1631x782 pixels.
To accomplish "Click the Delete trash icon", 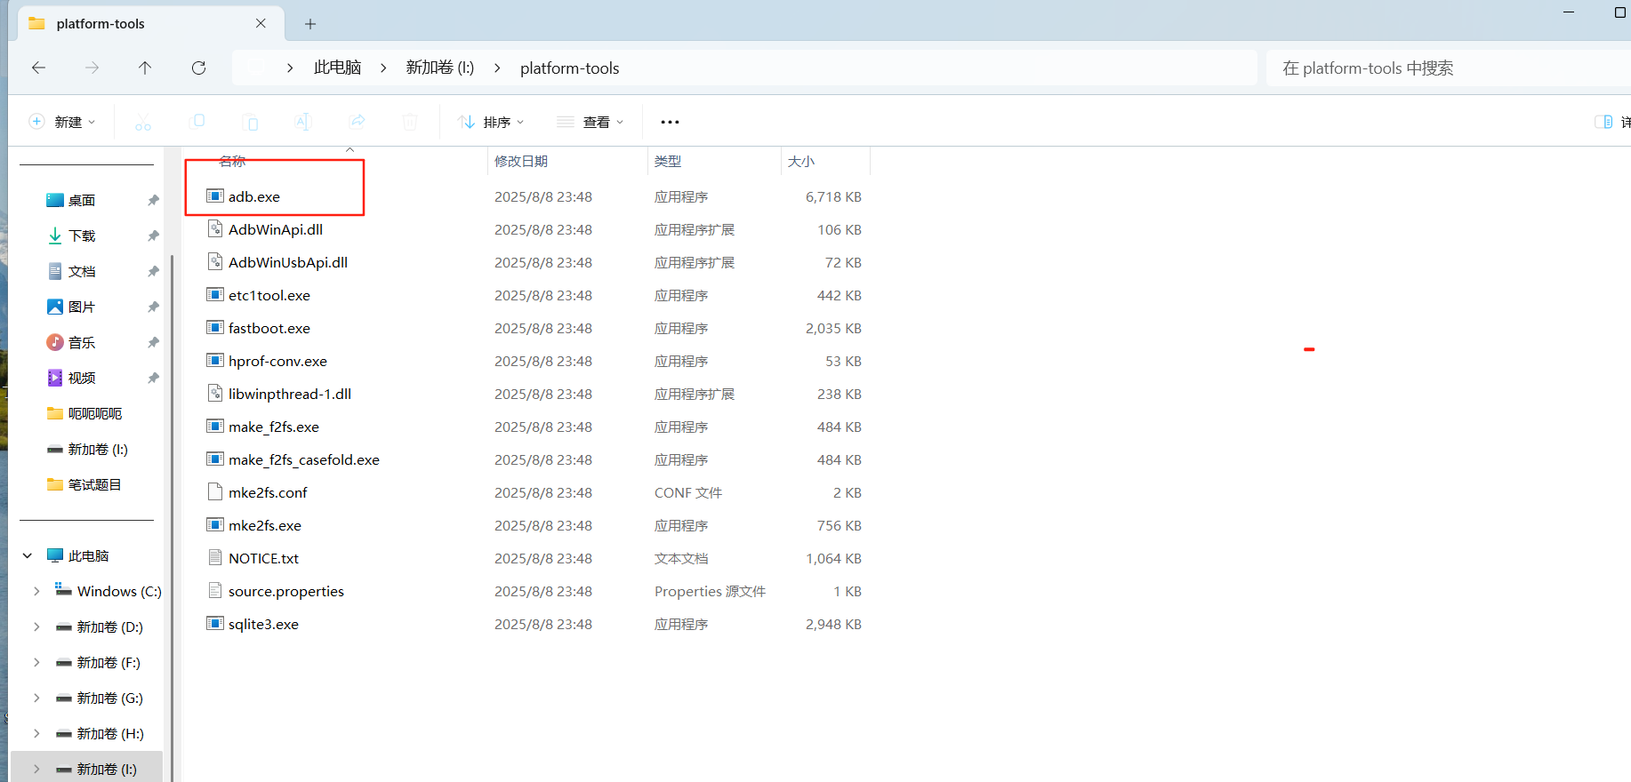I will 410,122.
